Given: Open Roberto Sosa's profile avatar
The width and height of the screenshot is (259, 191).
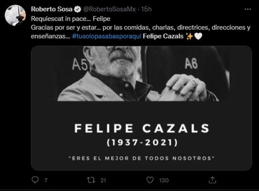Looking at the screenshot, I should tap(16, 15).
